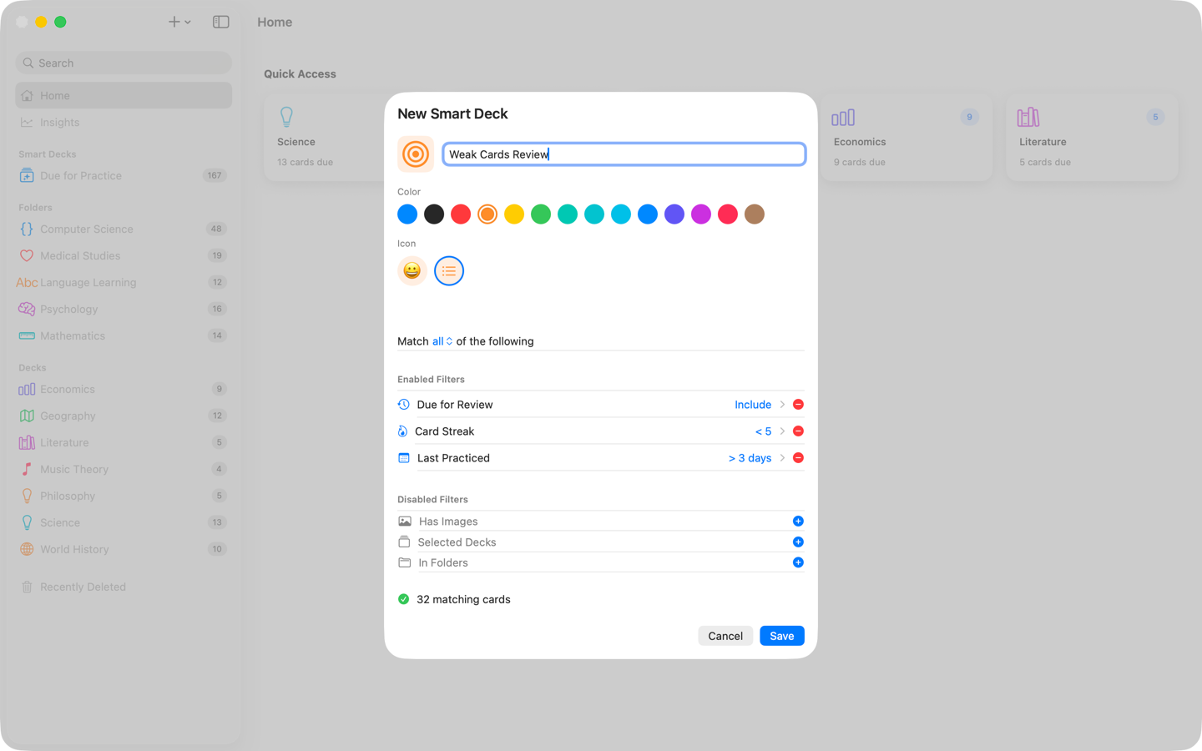This screenshot has width=1202, height=751.
Task: Expand Due for Review Include options
Action: [x=760, y=405]
